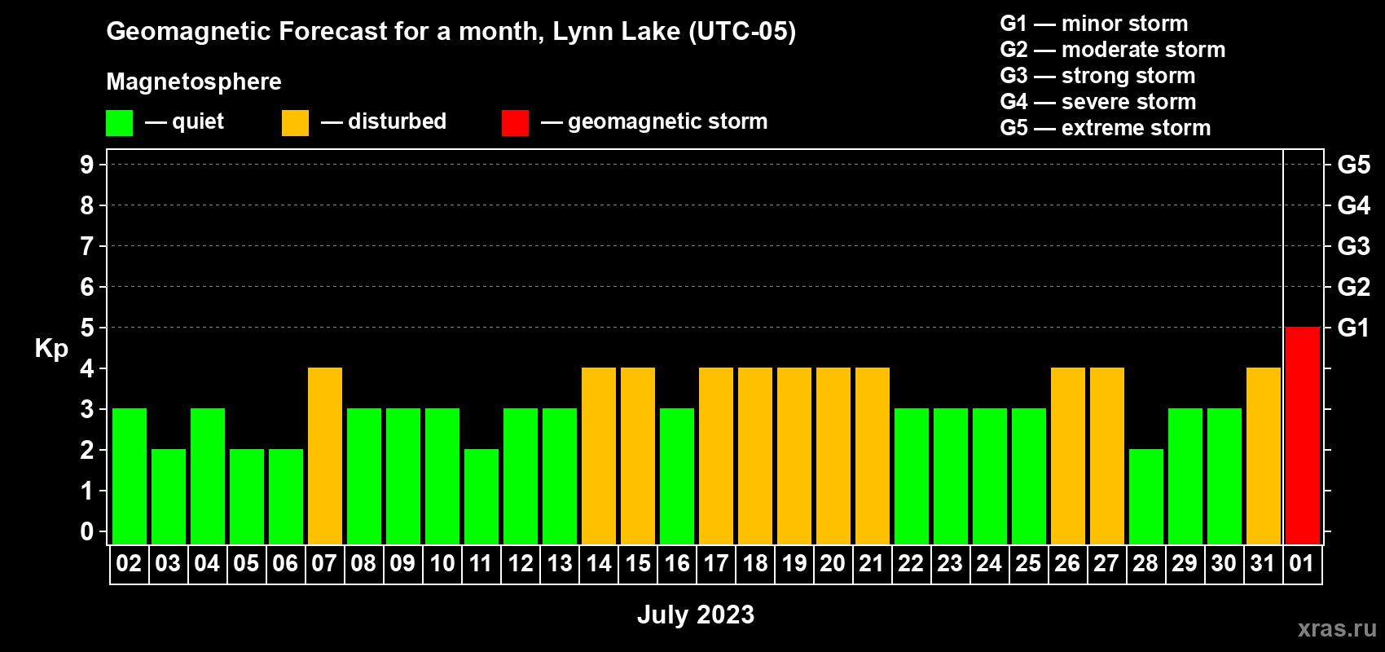Select the orange bar for day 07
The image size is (1385, 652).
pyautogui.click(x=325, y=456)
